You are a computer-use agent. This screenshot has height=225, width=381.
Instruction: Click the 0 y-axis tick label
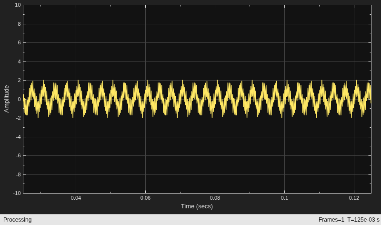pyautogui.click(x=19, y=99)
